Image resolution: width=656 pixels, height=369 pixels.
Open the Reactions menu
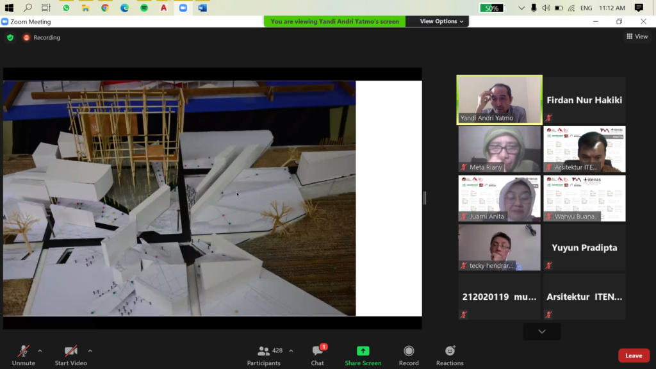pos(450,354)
